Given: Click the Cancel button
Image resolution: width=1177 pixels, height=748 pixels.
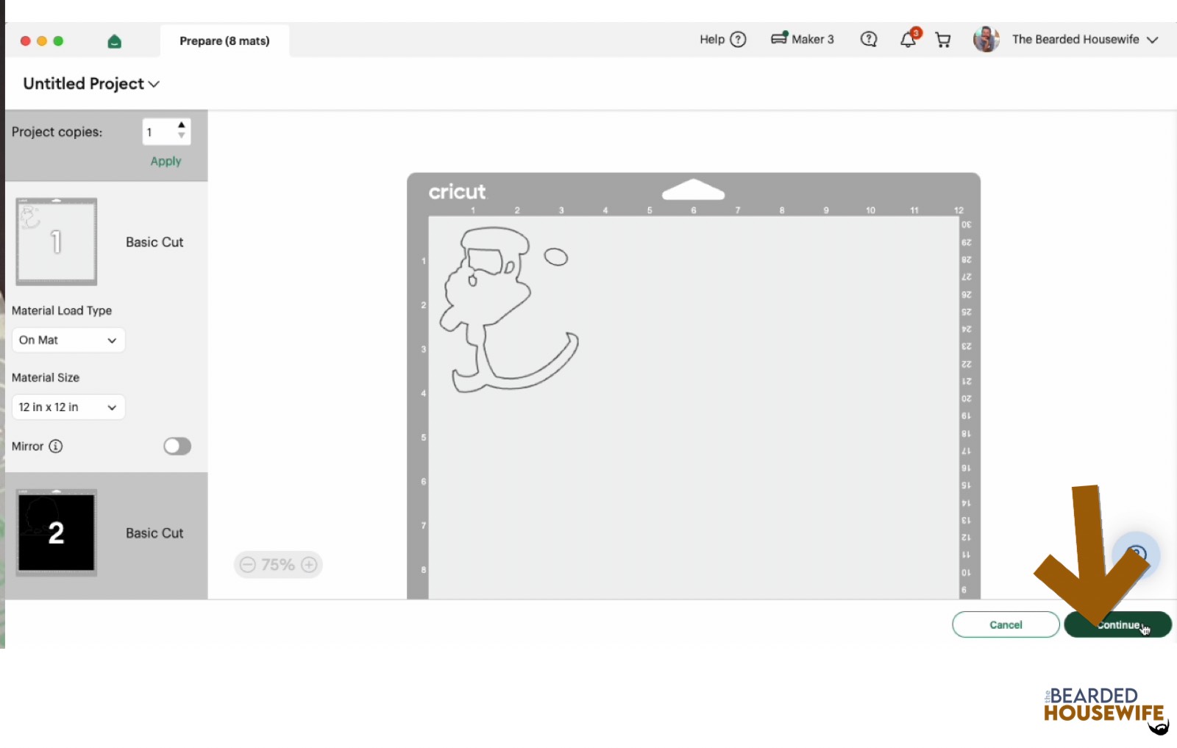Looking at the screenshot, I should (x=1006, y=624).
